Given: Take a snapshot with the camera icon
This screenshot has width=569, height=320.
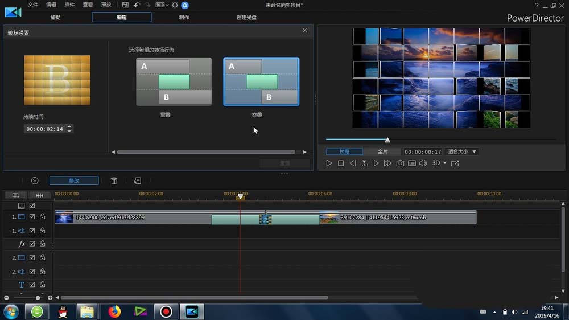Looking at the screenshot, I should click(x=400, y=163).
